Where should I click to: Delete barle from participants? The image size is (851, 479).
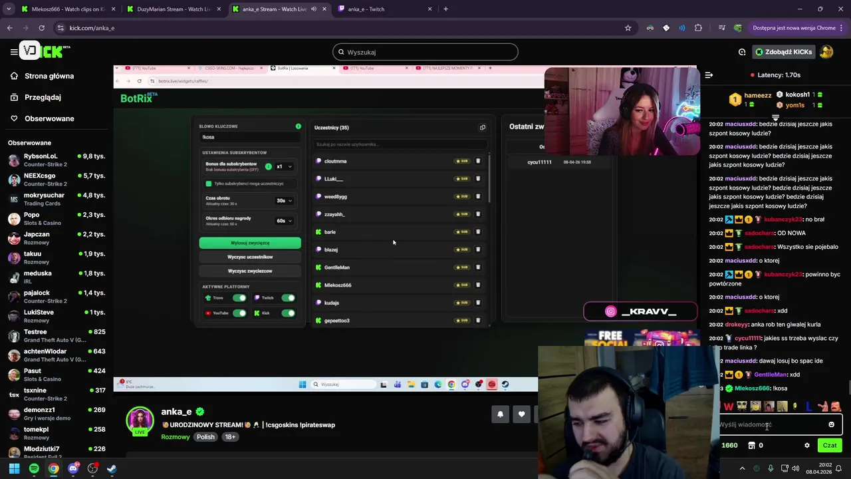point(478,232)
